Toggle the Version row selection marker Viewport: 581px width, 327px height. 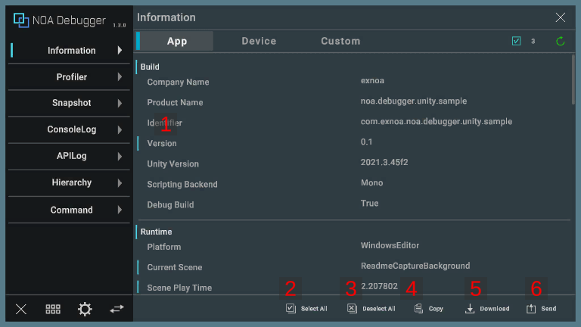pyautogui.click(x=138, y=143)
